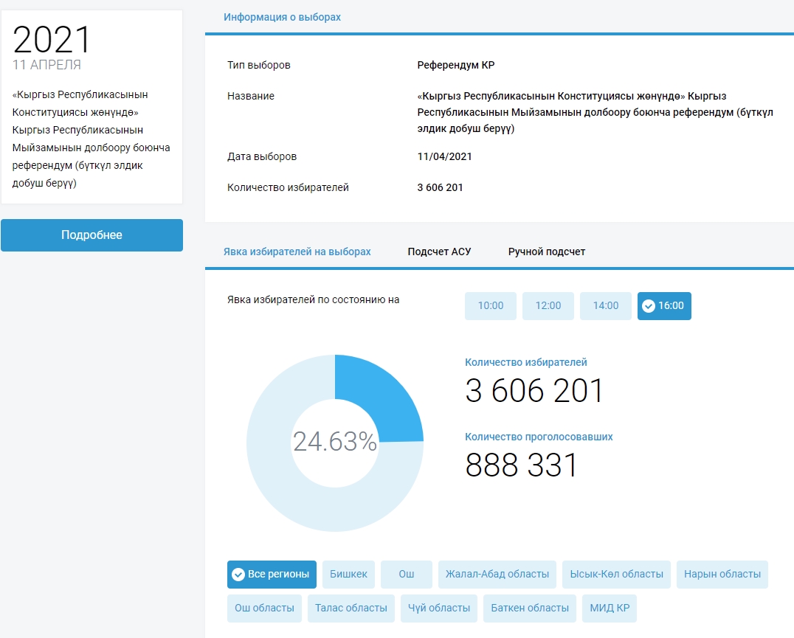Filter turnout by Ош city

click(x=407, y=575)
